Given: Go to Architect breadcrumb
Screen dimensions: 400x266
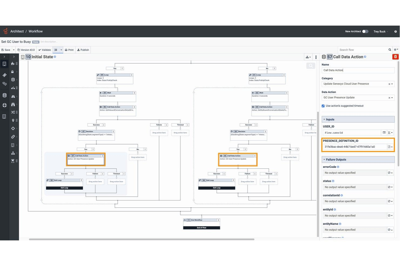Looking at the screenshot, I should point(17,31).
